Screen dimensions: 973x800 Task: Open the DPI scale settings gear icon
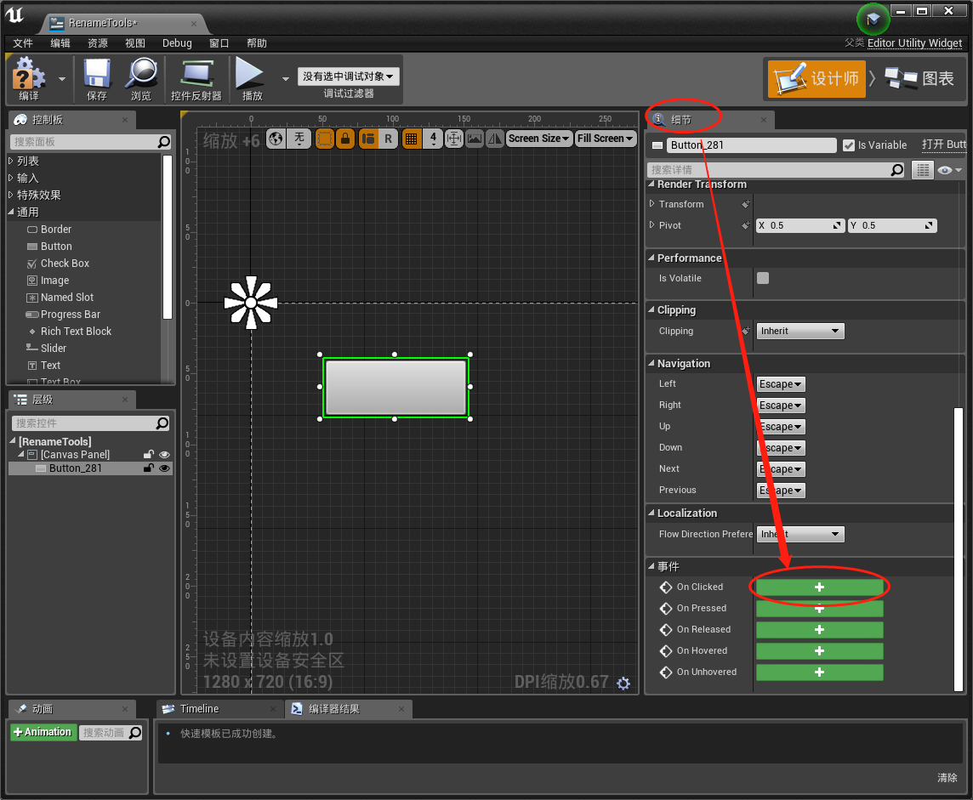click(x=623, y=683)
